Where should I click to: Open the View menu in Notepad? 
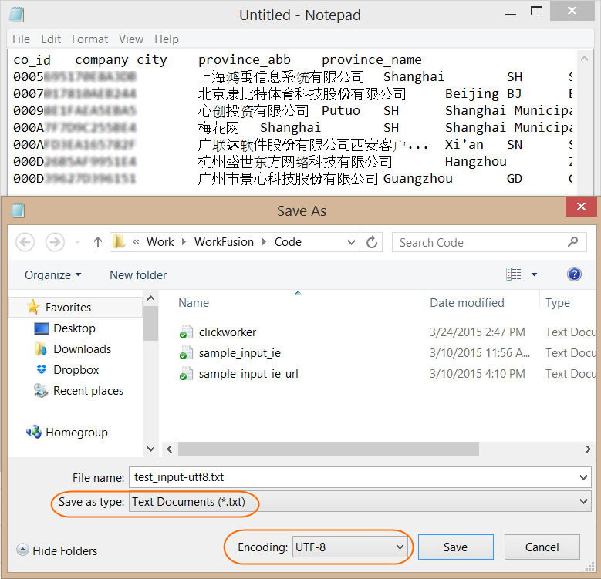point(131,39)
